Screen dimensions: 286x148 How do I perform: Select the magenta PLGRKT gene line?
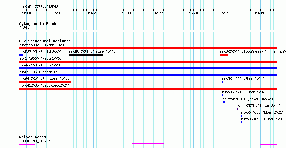tap(148, 144)
